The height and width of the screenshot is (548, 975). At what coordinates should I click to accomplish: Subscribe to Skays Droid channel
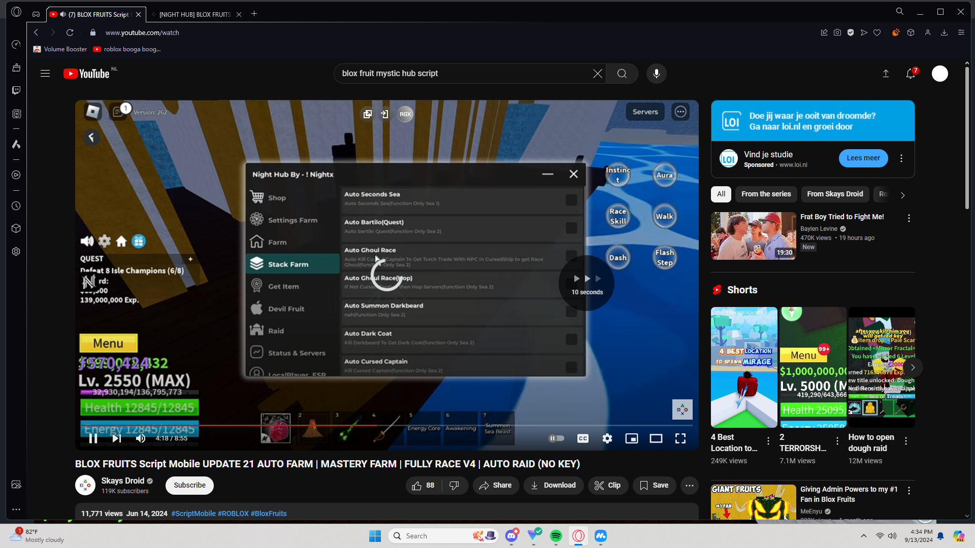pyautogui.click(x=189, y=486)
